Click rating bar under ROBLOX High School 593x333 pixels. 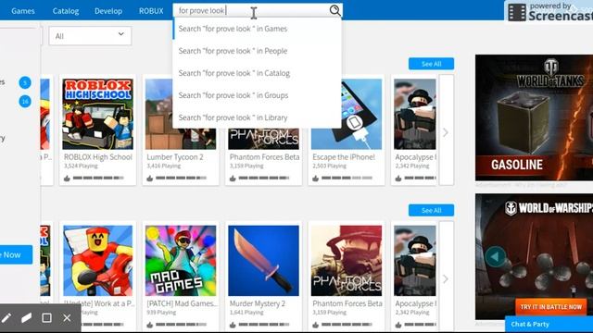(98, 178)
